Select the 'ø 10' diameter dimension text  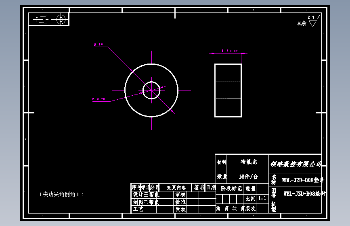[x=99, y=45]
